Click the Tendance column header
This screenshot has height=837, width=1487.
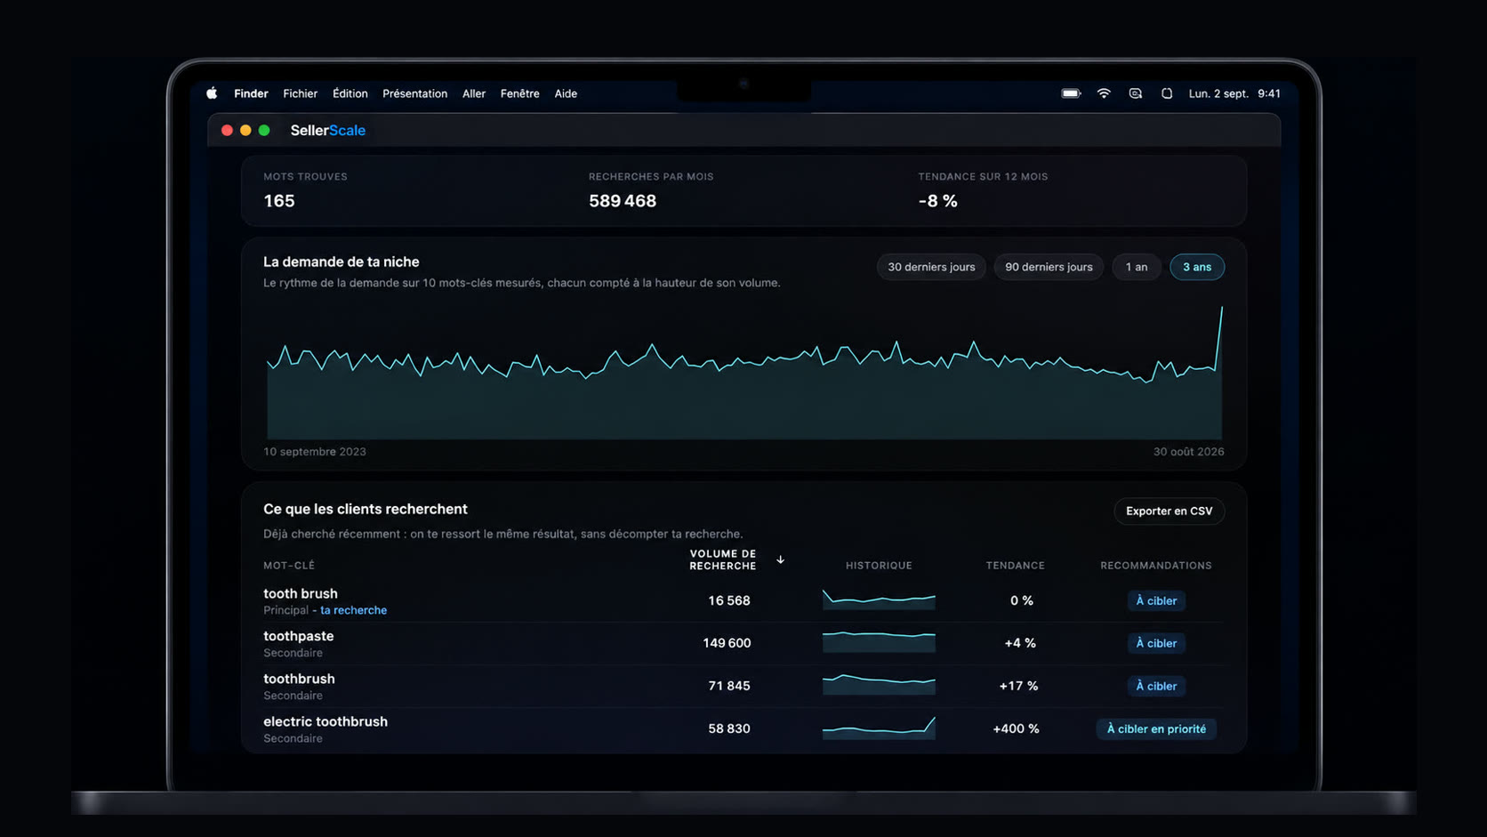[1016, 566]
